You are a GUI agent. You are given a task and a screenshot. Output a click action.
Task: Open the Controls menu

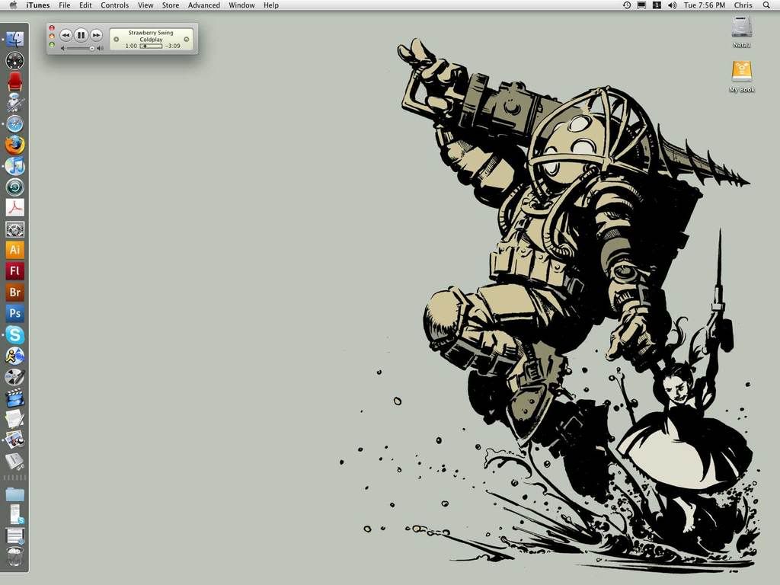pos(115,5)
